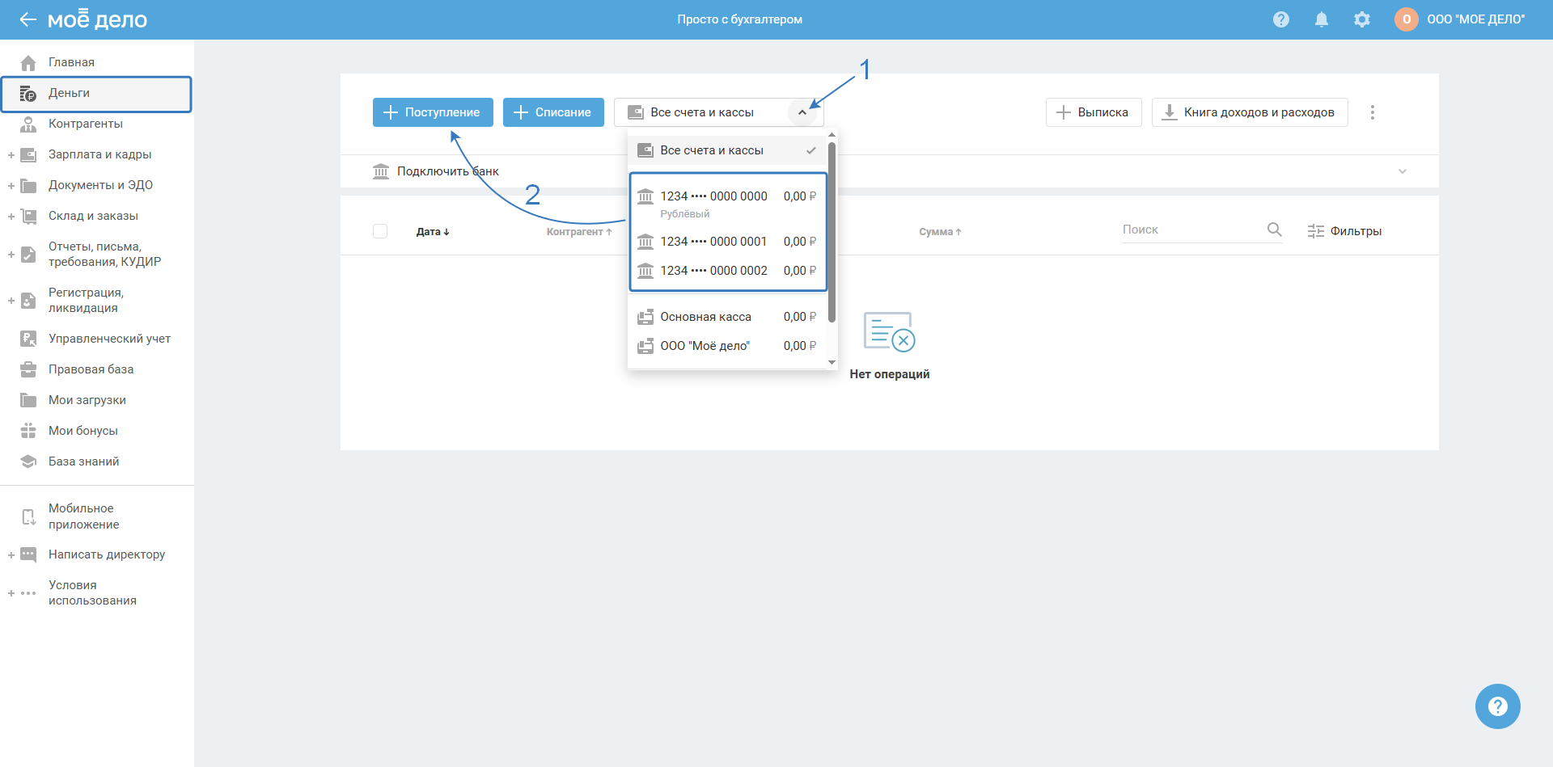Click the dropdown list scrollbar thumb
The image size is (1553, 767).
click(x=832, y=233)
